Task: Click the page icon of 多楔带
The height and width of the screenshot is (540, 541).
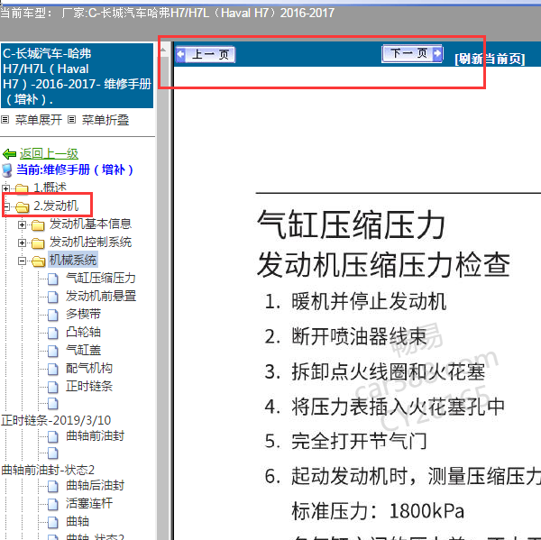Action: pyautogui.click(x=53, y=315)
